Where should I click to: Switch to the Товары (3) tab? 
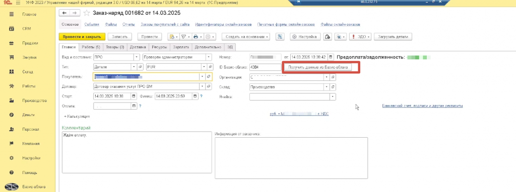tap(115, 47)
